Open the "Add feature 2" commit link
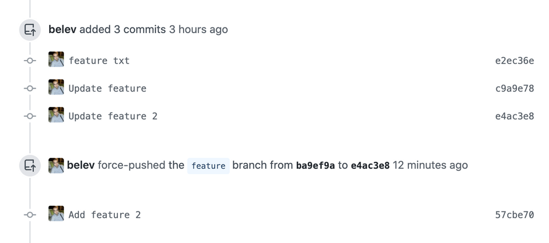The image size is (549, 243). pyautogui.click(x=105, y=215)
